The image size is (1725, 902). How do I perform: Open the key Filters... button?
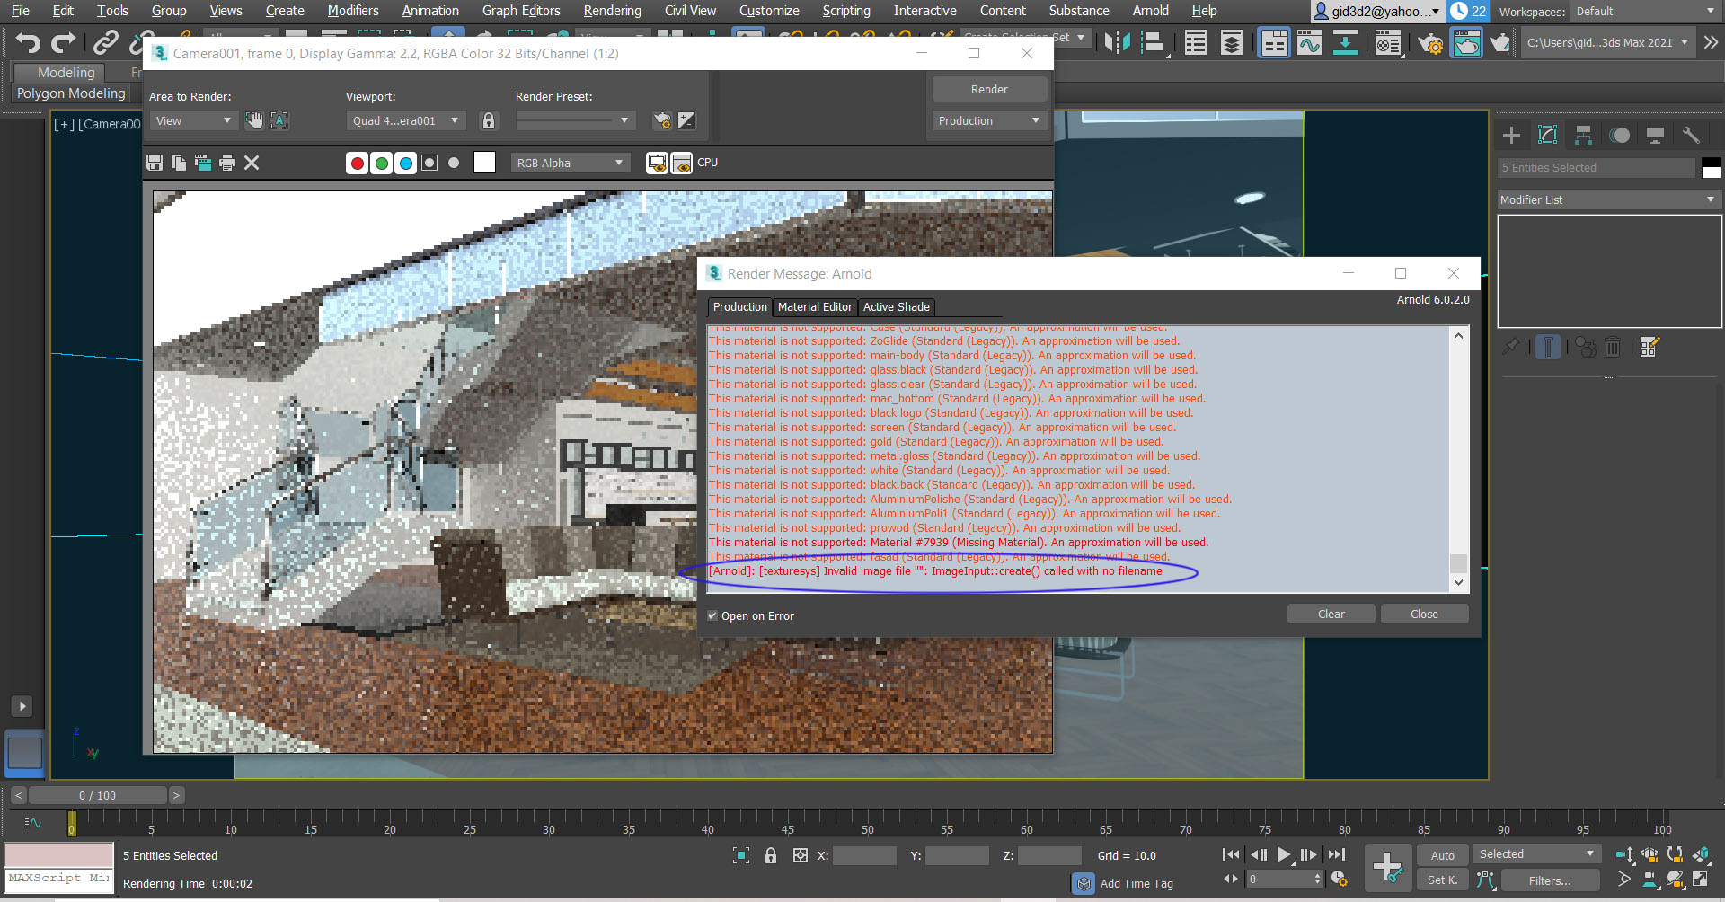1550,880
